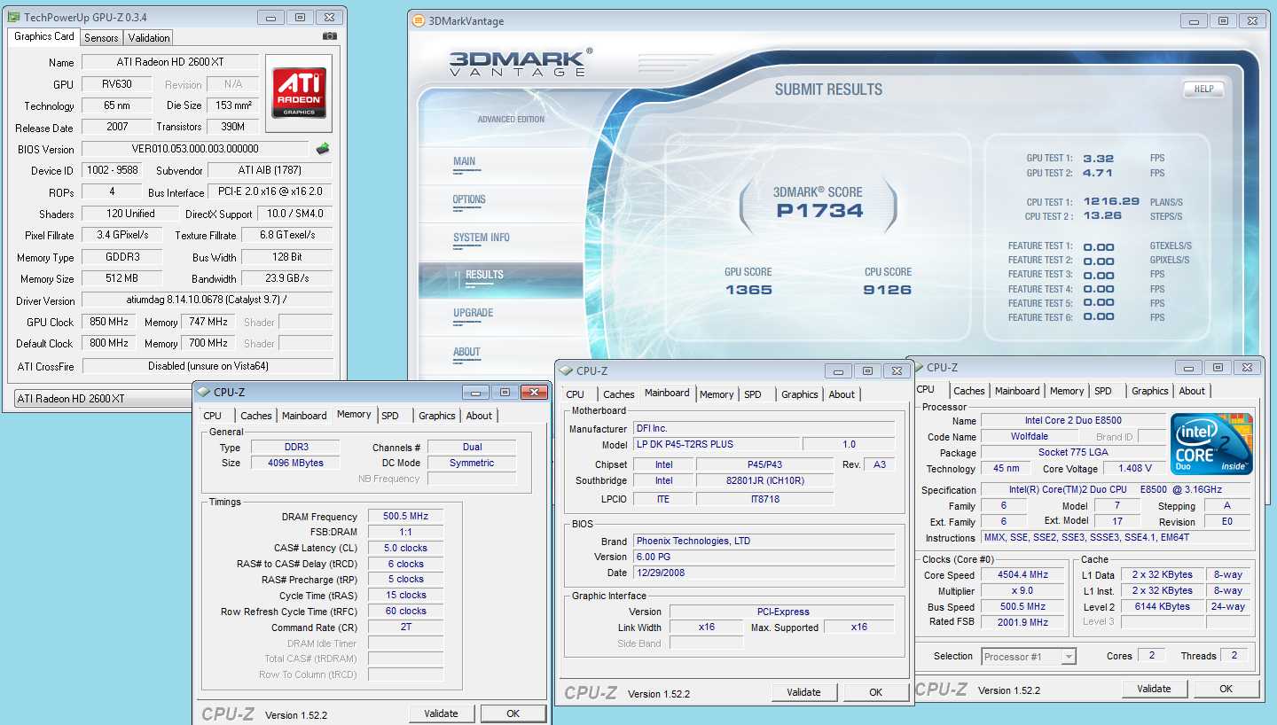The width and height of the screenshot is (1277, 725).
Task: Click the Memory Type GDDR3 field
Action: tap(121, 257)
